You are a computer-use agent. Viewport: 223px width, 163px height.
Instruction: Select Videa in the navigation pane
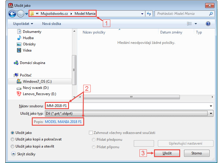coord(27,50)
